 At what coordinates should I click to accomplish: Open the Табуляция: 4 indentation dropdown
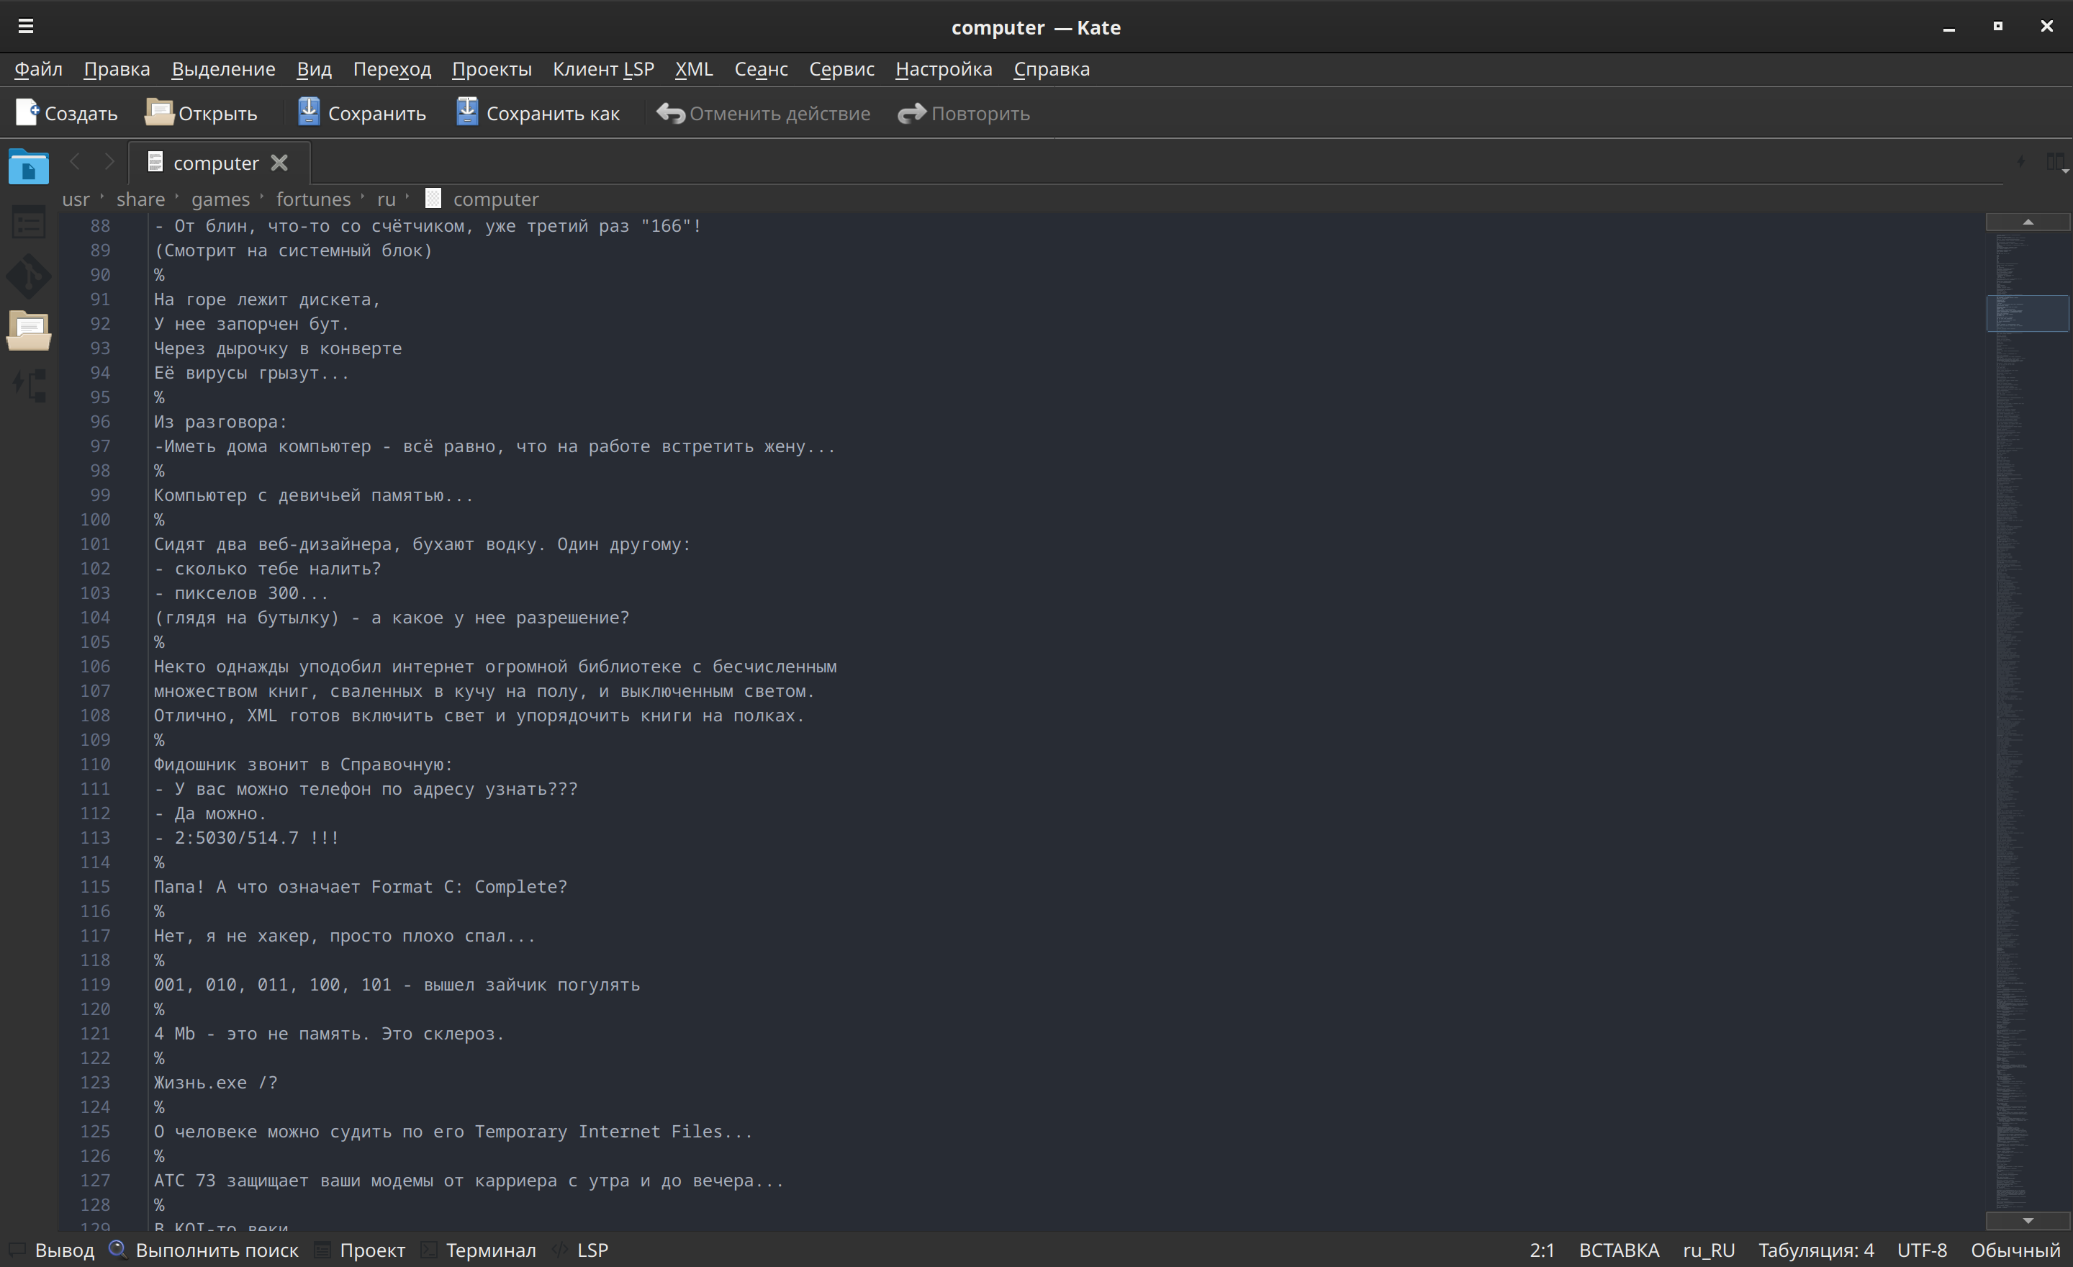point(1815,1250)
